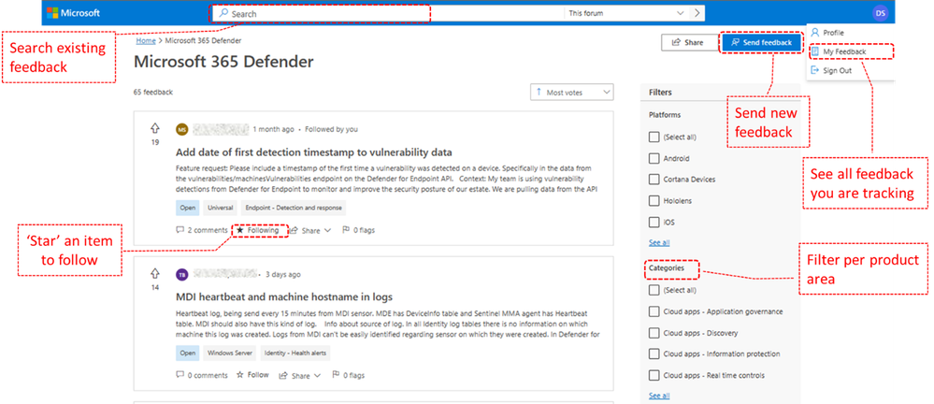Screen dimensions: 934x404
Task: Upvote the MDI heartbeat feedback
Action: (x=155, y=273)
